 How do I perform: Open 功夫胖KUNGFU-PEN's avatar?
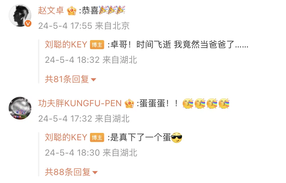tap(20, 108)
